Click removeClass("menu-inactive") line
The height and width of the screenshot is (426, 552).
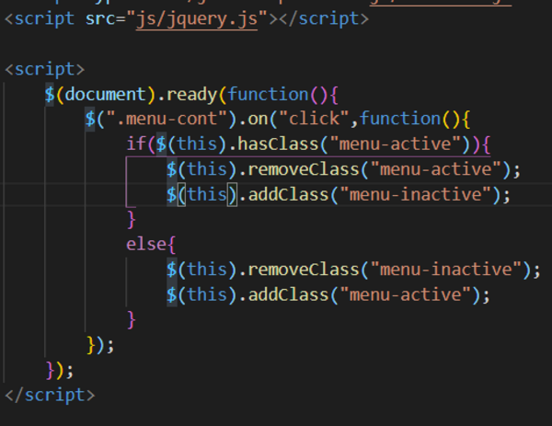click(x=353, y=270)
